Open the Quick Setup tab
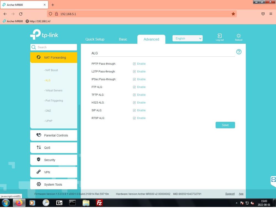The height and width of the screenshot is (213, 276). [95, 39]
